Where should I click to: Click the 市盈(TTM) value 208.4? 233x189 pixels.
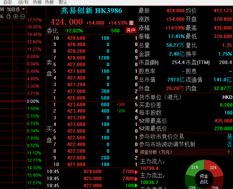[225, 62]
